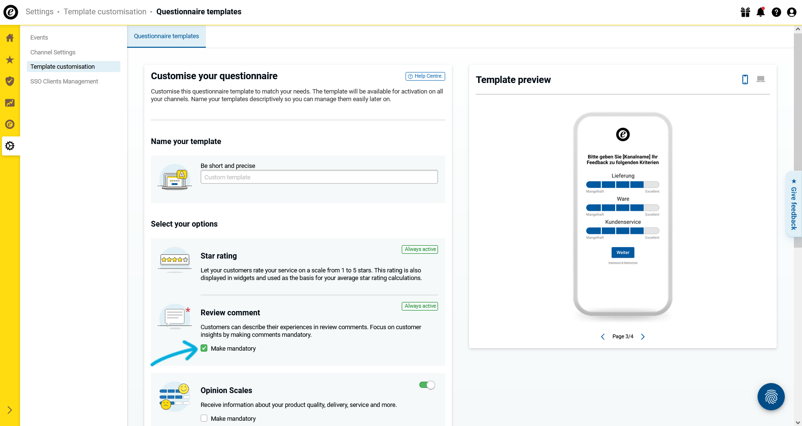Uncheck Make mandatory for Review comment

click(x=204, y=348)
